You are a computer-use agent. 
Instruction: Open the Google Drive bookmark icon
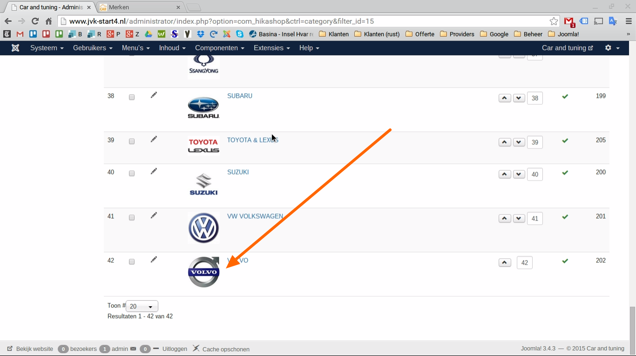[x=149, y=34]
